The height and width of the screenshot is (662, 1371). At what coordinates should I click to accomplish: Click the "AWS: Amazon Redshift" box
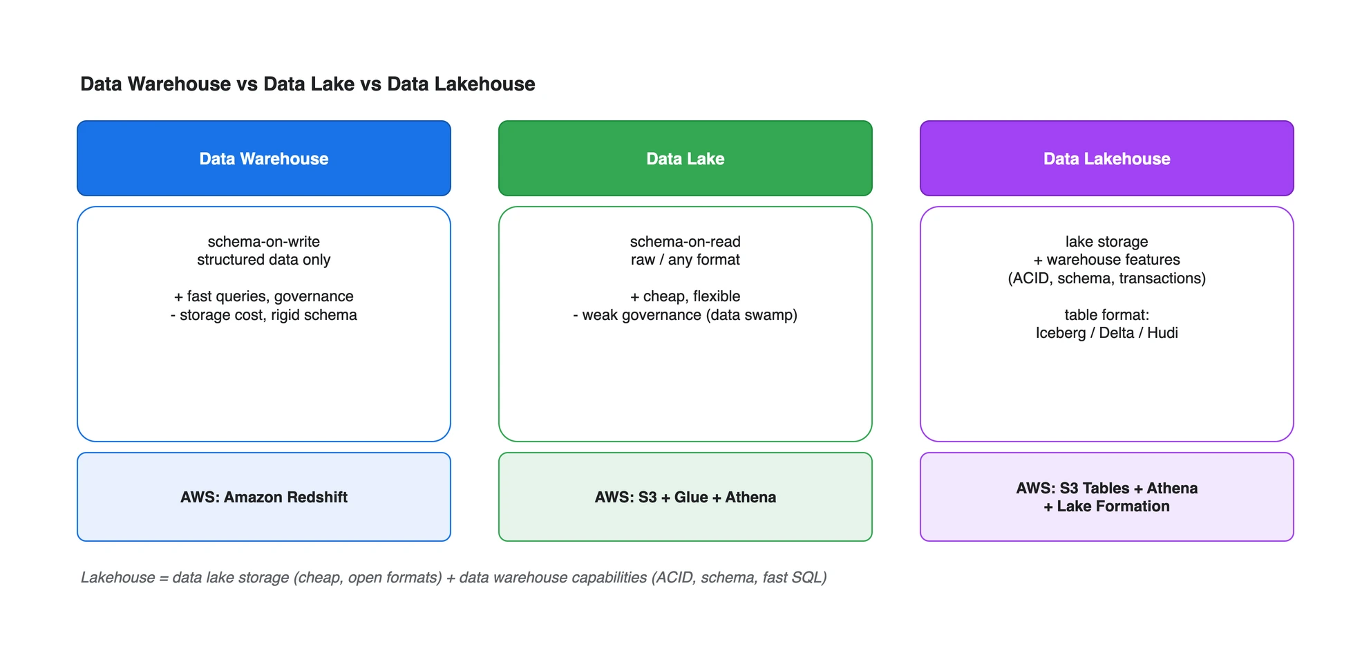coord(264,497)
